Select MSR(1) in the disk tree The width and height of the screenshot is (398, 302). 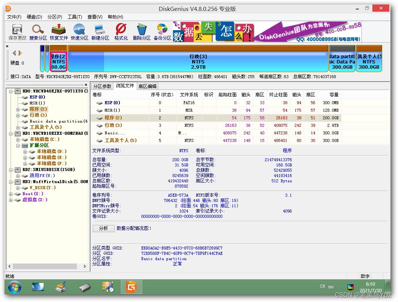37,103
